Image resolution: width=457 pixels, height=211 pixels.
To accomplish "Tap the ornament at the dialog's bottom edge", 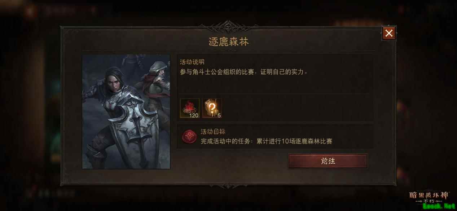I will (228, 185).
